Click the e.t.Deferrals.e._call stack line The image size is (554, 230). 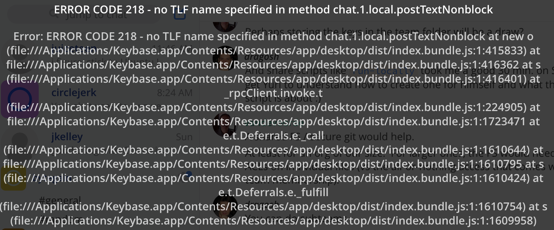coord(273,135)
